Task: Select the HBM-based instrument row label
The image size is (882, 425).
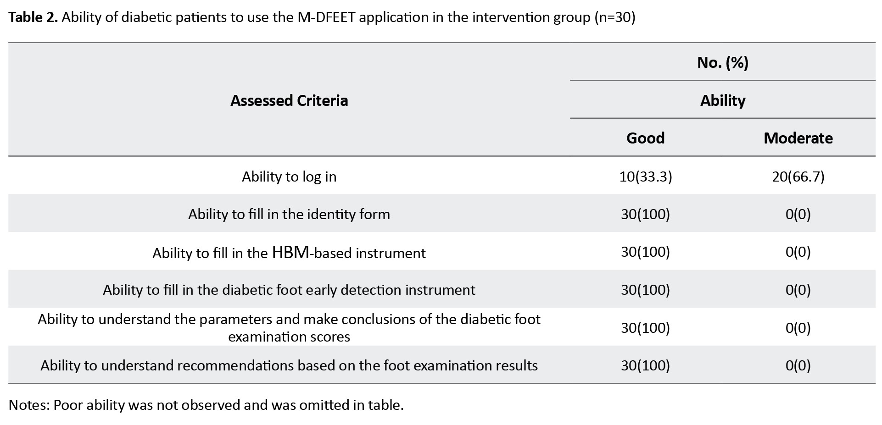Action: [289, 253]
